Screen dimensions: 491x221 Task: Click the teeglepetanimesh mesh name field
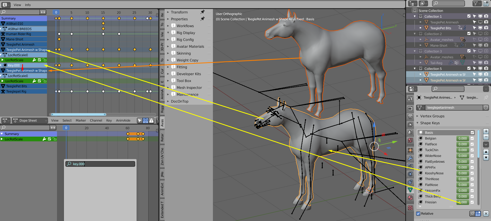454,108
